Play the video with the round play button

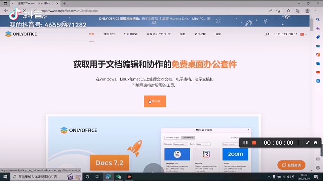point(153,168)
